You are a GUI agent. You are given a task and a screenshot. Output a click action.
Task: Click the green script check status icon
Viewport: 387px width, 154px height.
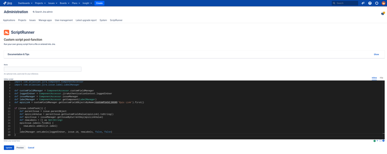[x=375, y=141]
